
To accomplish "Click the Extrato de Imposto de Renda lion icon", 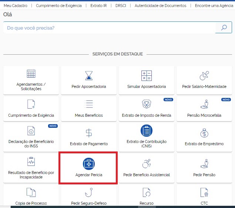I will click(147, 104).
